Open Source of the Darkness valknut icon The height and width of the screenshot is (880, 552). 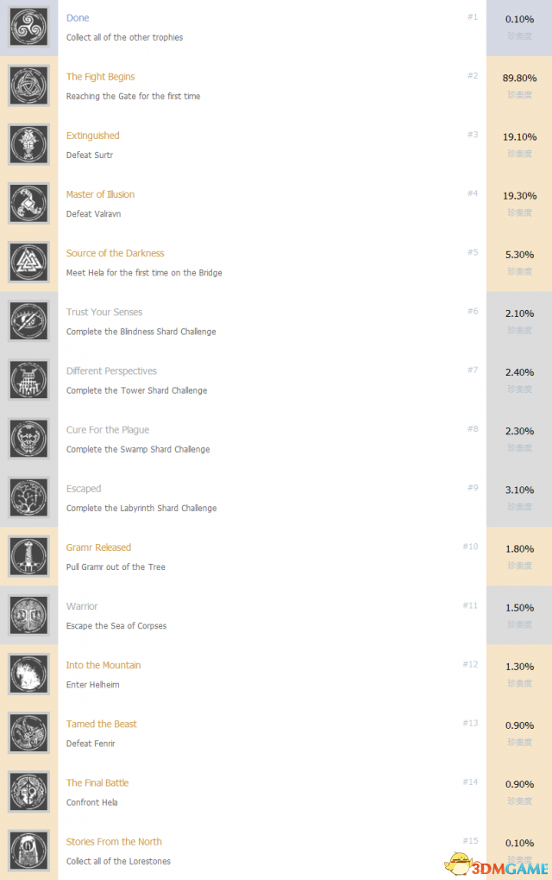[x=28, y=263]
